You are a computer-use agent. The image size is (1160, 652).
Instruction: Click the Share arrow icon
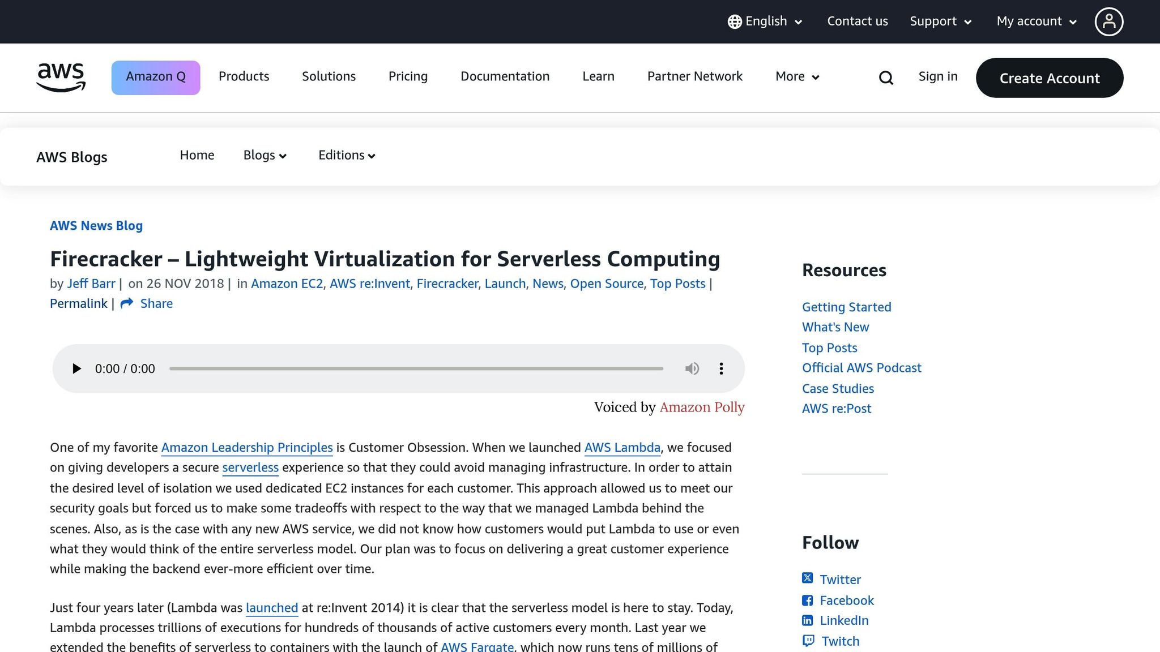tap(127, 303)
